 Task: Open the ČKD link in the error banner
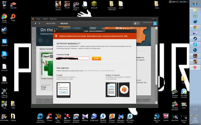(126, 36)
